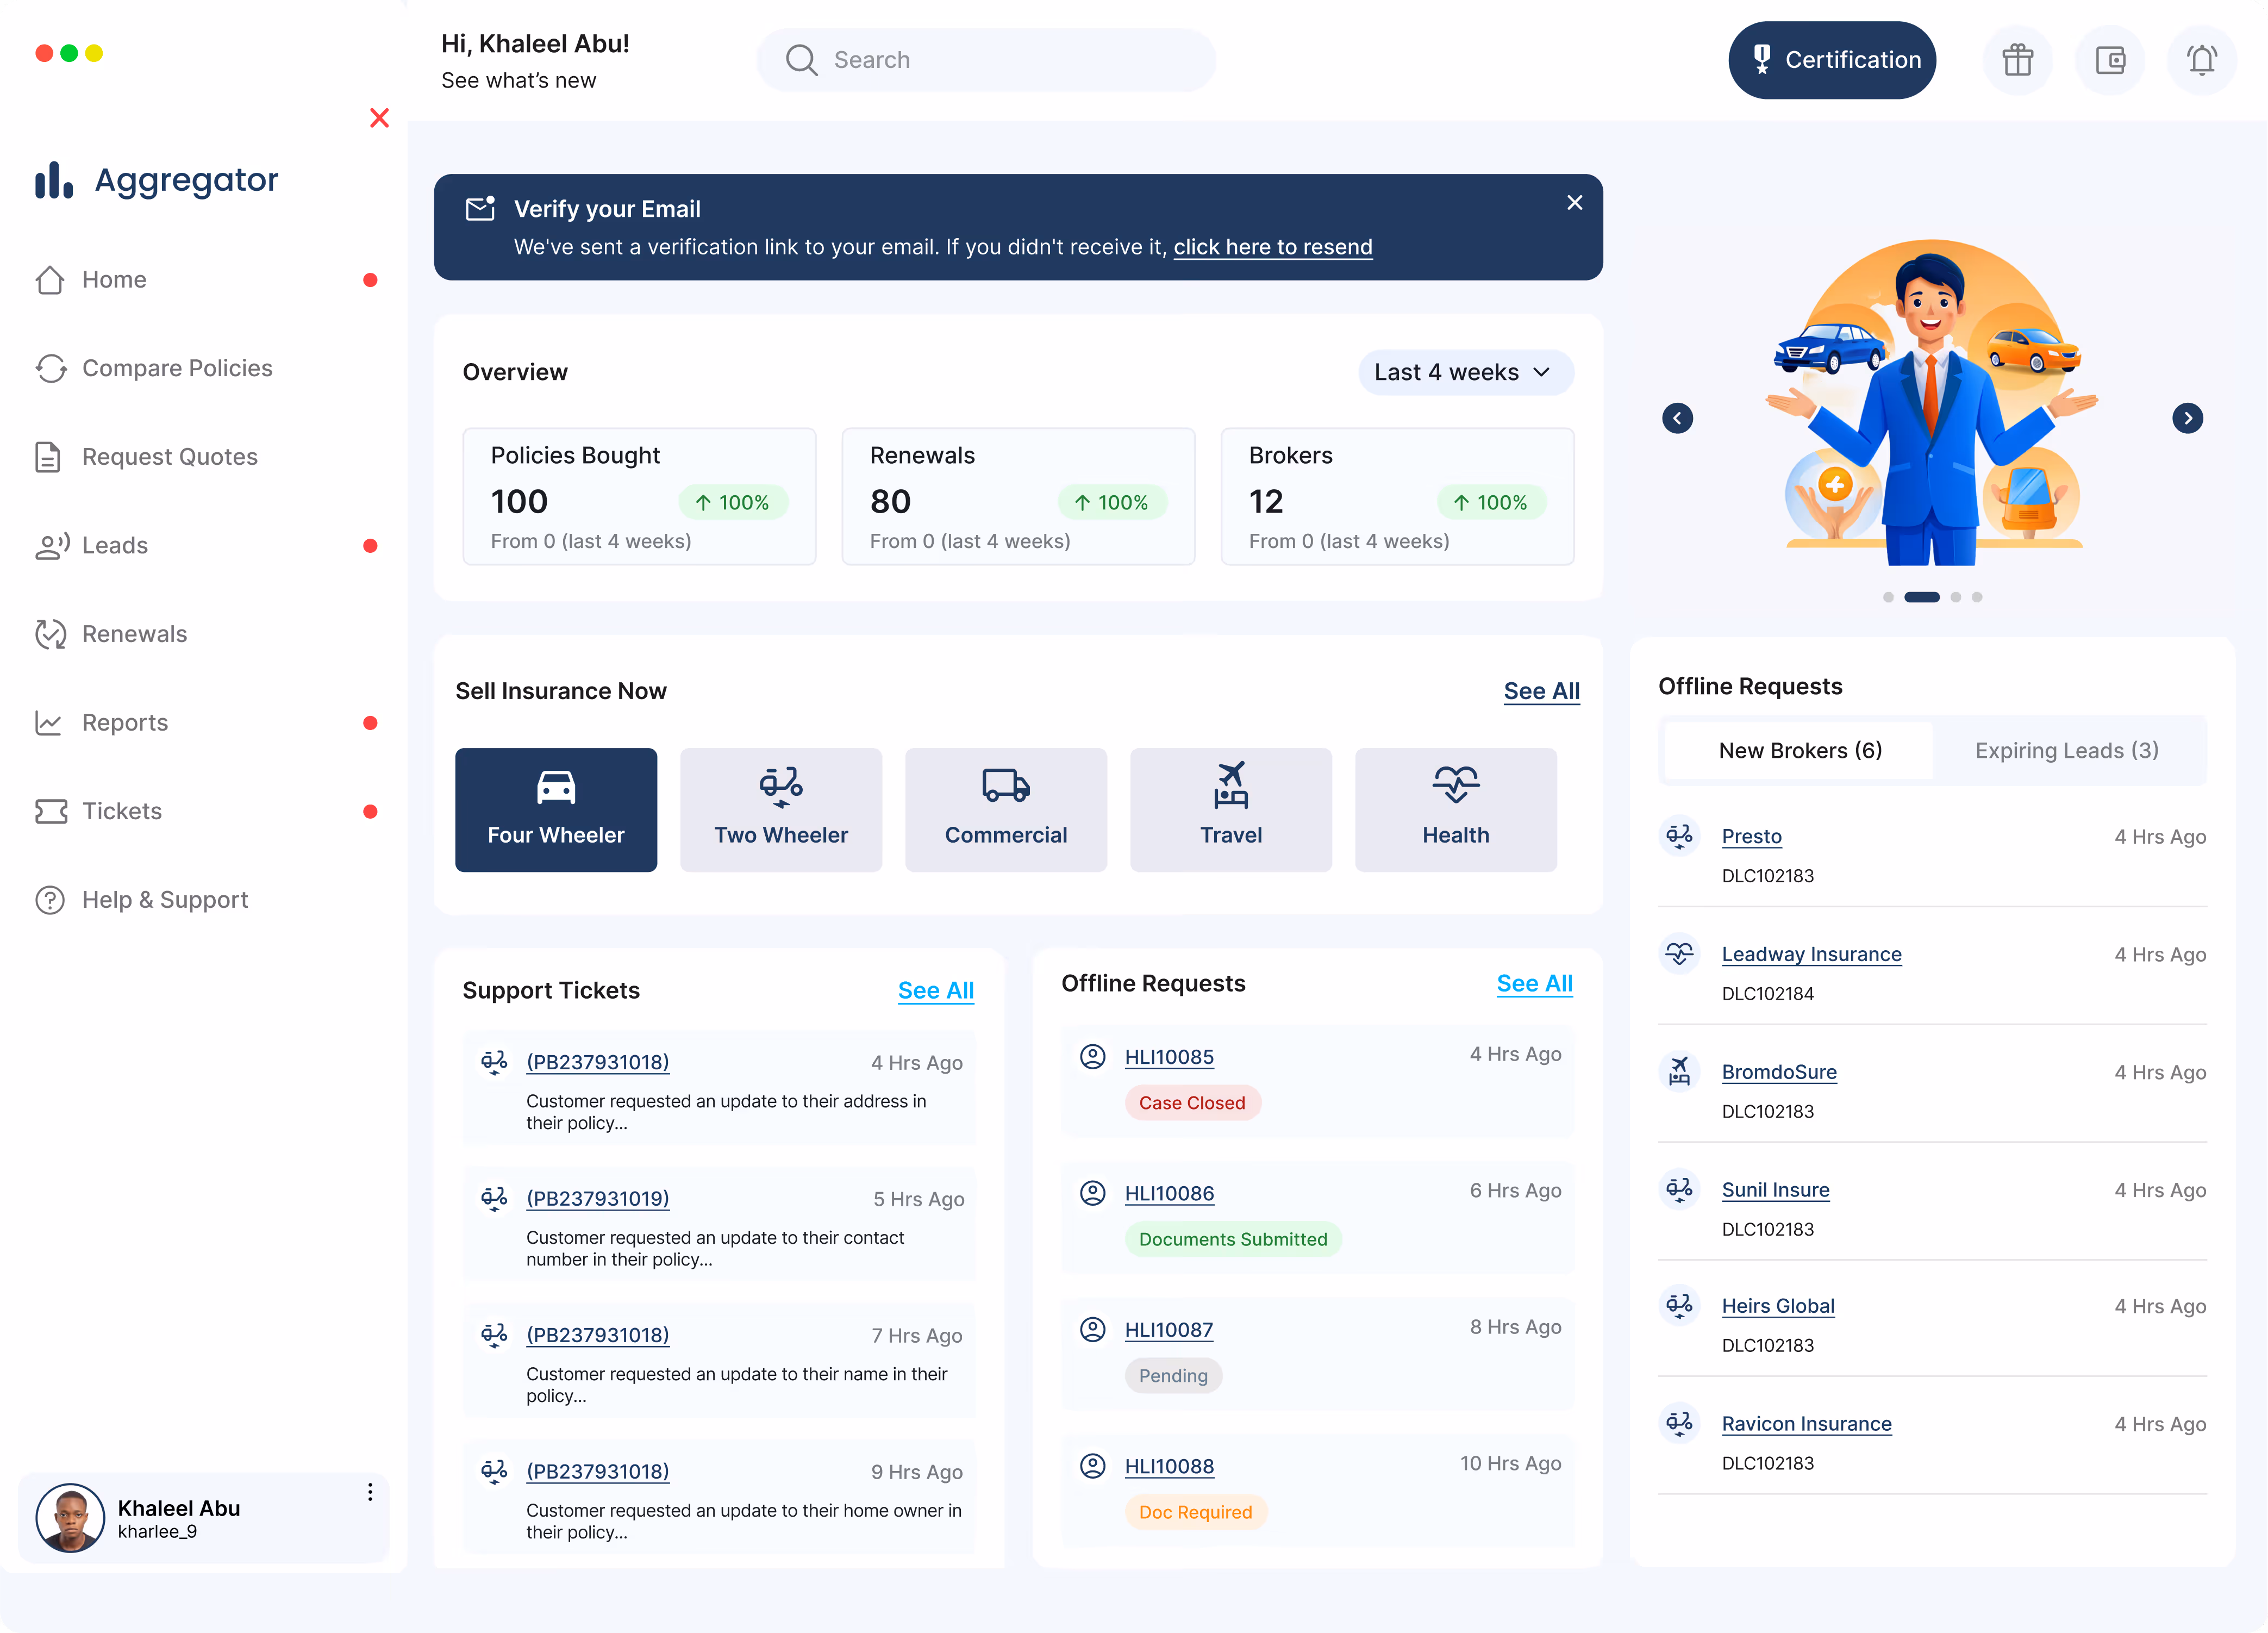Switch to New Brokers (6) tab
This screenshot has height=1633, width=2268.
[x=1800, y=751]
